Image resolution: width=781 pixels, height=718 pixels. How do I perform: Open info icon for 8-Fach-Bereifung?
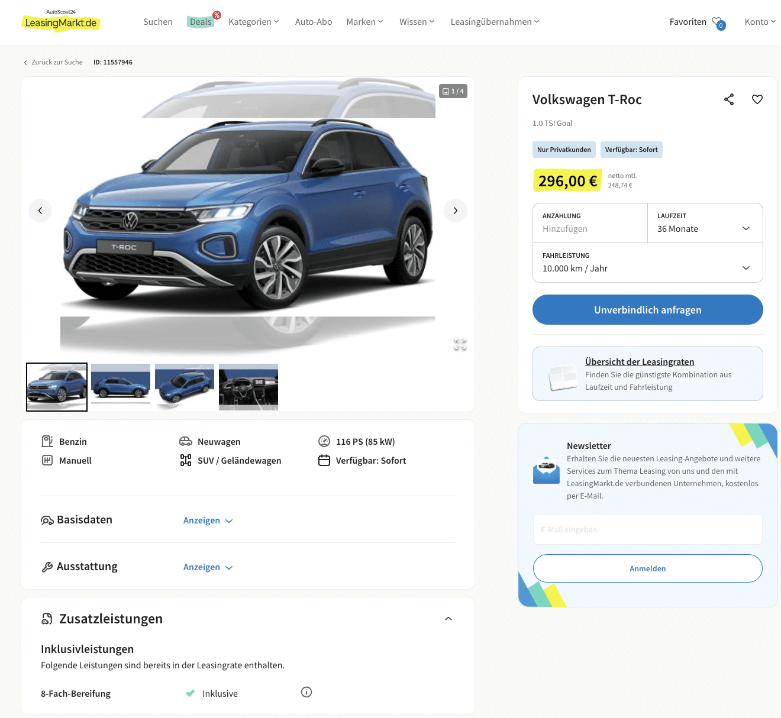click(306, 692)
